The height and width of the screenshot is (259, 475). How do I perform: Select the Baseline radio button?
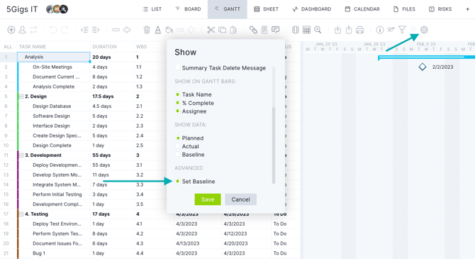coord(177,155)
